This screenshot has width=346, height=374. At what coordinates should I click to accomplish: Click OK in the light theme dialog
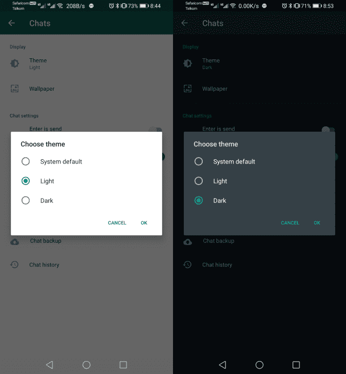144,223
